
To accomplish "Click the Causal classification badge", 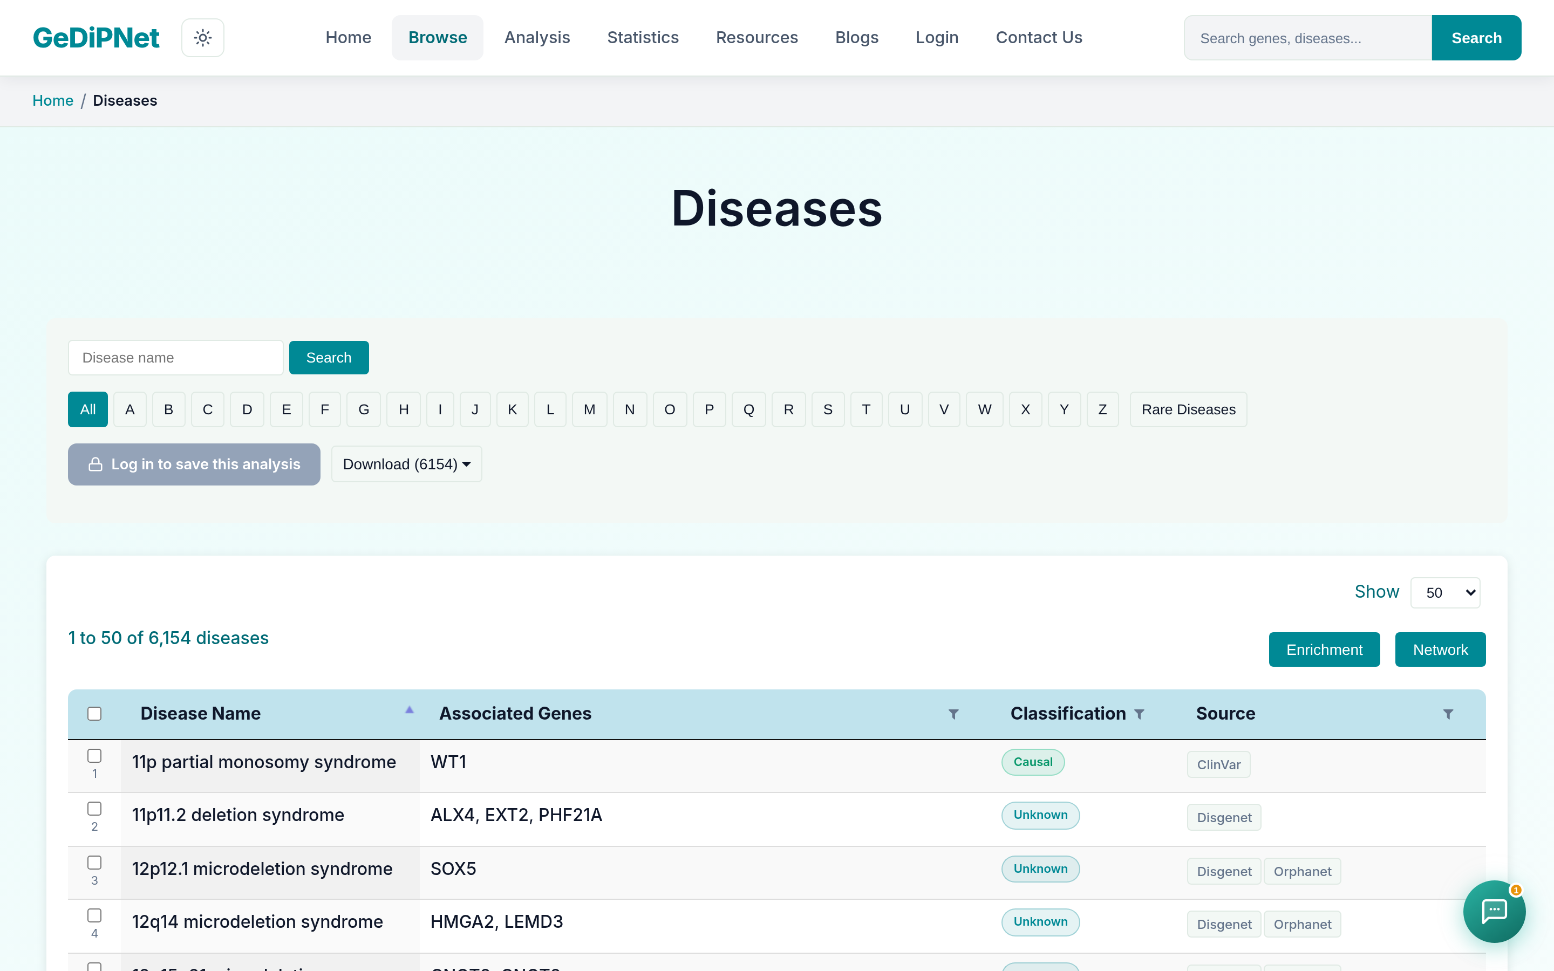I will [x=1033, y=762].
